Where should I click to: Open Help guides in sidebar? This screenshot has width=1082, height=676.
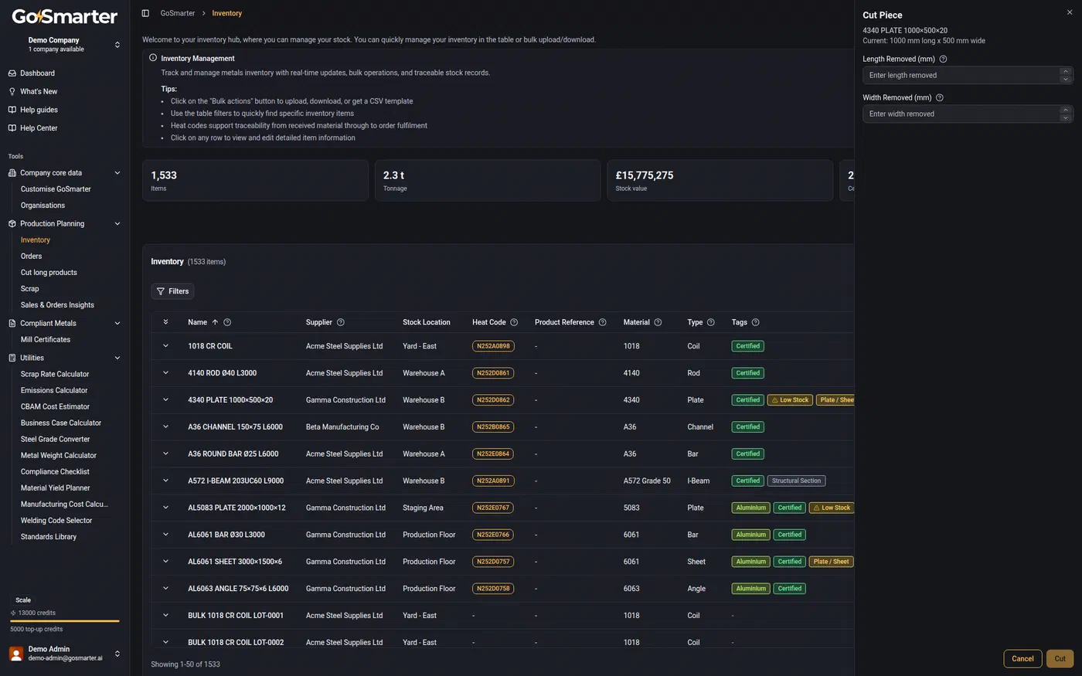coord(39,110)
